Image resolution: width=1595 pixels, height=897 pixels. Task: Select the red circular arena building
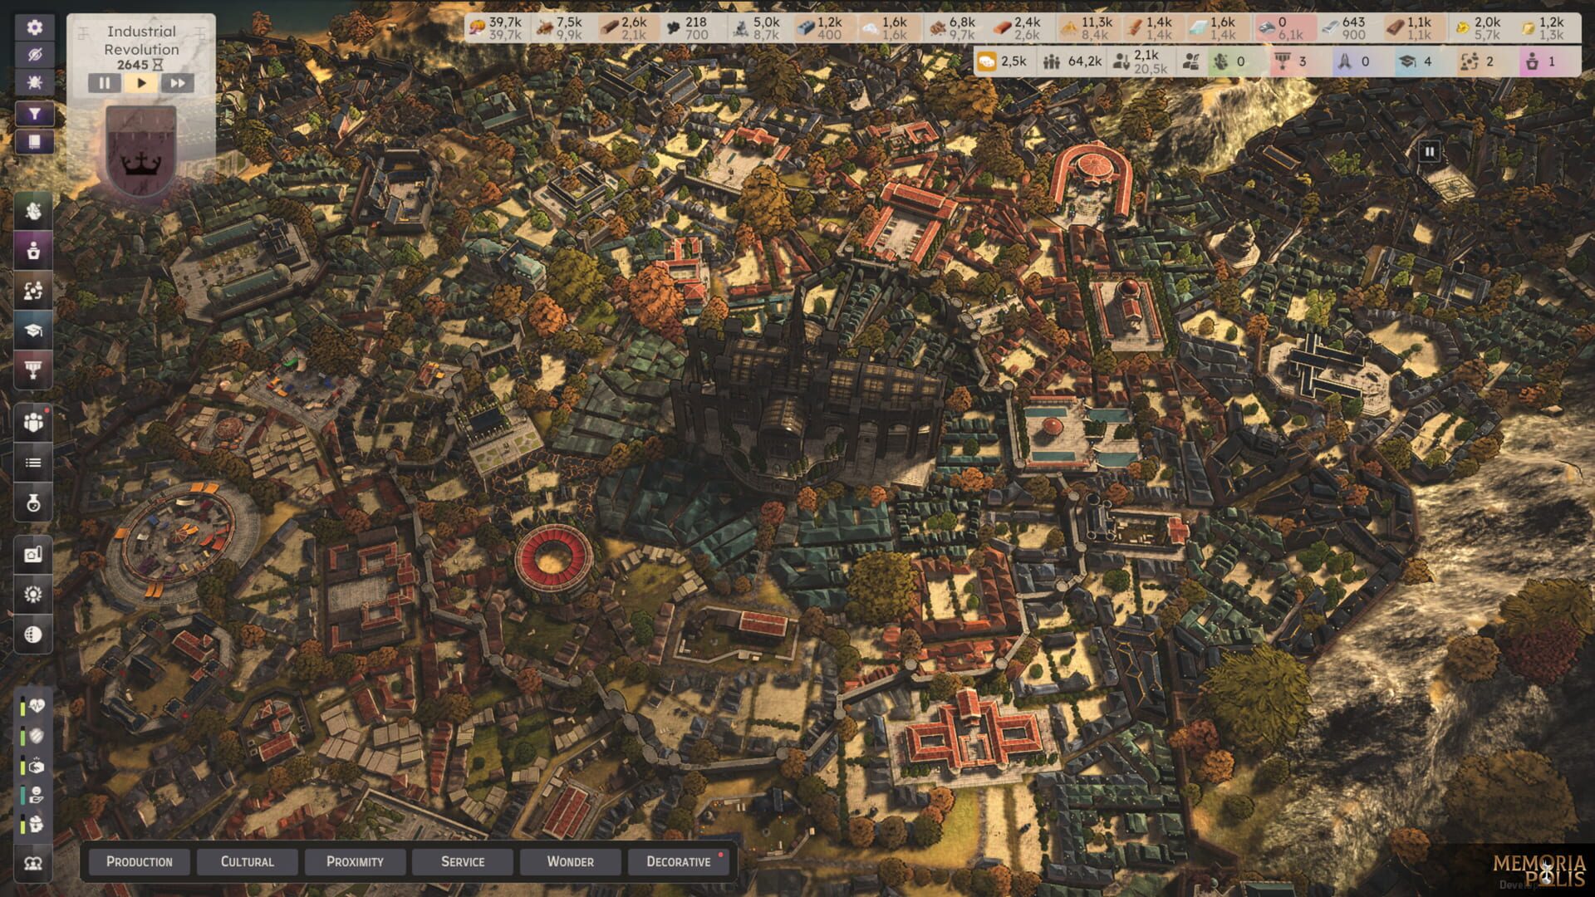point(554,558)
